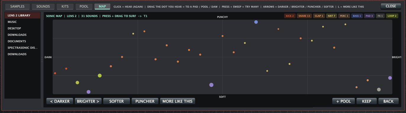Toggle the SNARE 13 category filter
The height and width of the screenshot is (113, 406).
pyautogui.click(x=304, y=16)
